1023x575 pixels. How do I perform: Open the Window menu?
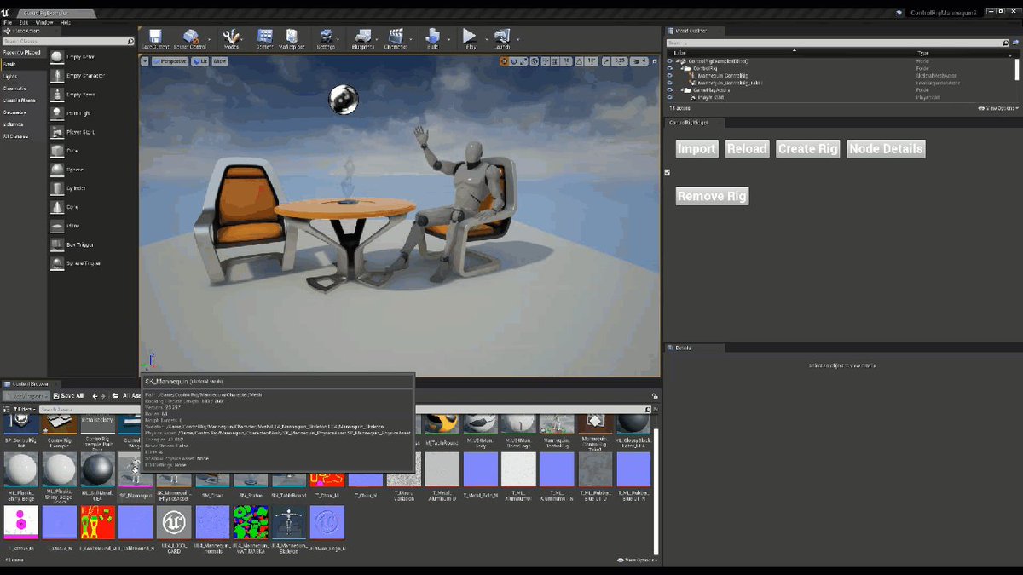coord(44,22)
